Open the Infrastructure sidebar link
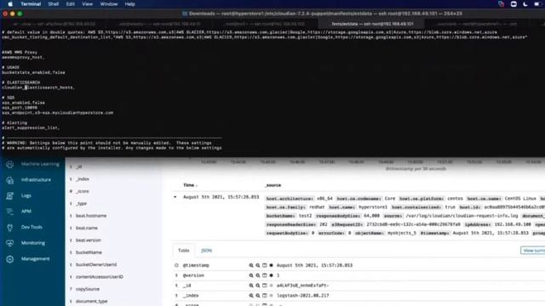 [36, 179]
